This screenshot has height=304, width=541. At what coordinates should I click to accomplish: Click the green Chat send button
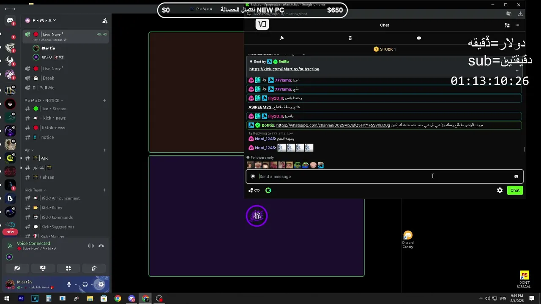point(515,190)
